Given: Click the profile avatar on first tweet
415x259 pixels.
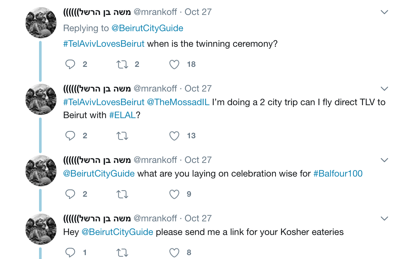Looking at the screenshot, I should point(41,23).
